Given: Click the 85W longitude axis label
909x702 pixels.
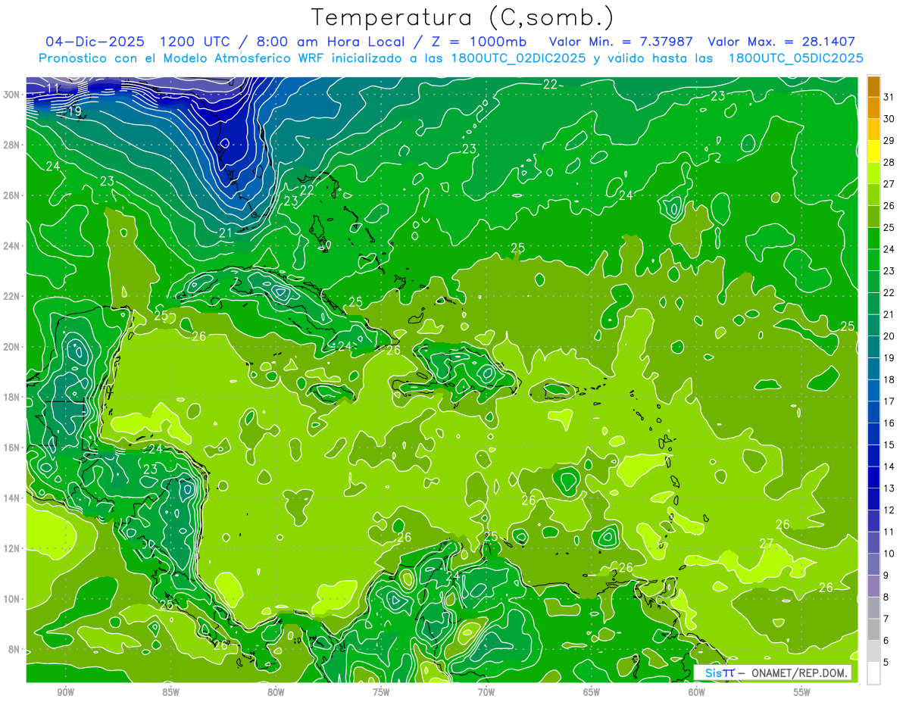Looking at the screenshot, I should [170, 692].
